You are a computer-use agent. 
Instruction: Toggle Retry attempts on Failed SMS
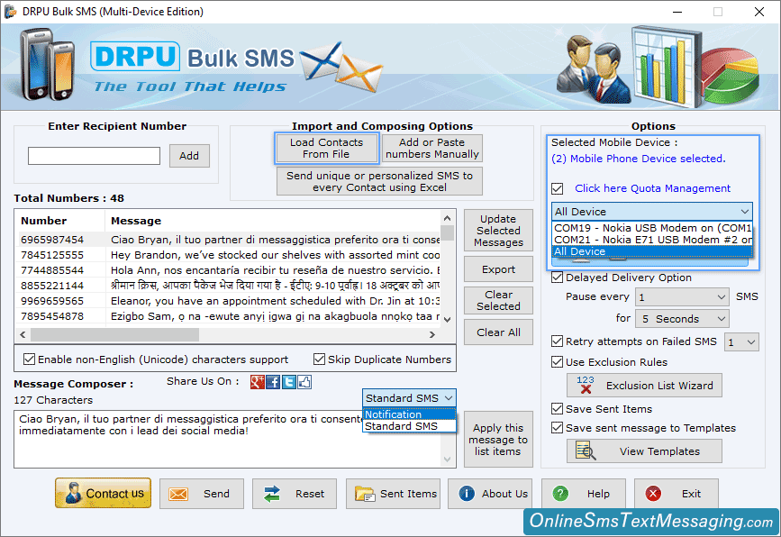(x=558, y=341)
